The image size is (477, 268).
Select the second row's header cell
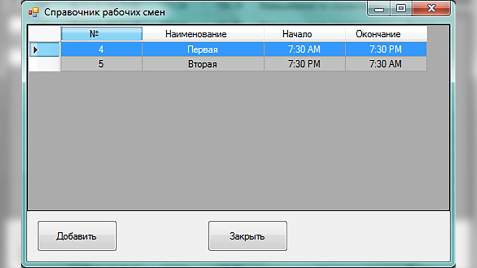pos(45,64)
